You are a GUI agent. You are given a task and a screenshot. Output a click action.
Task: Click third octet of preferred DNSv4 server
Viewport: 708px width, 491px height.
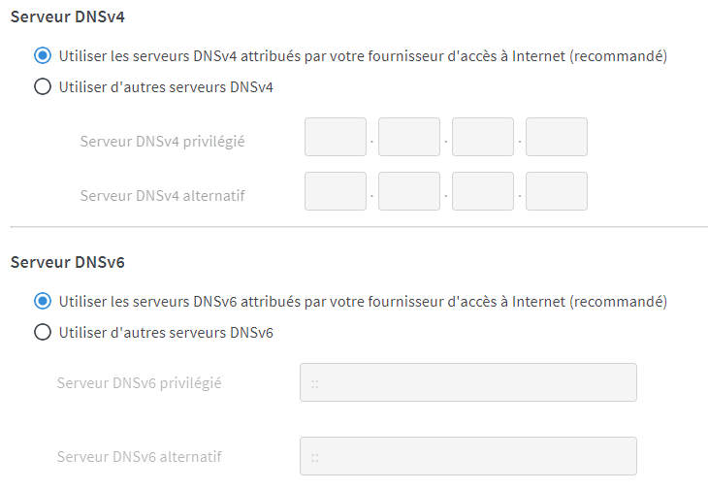click(x=483, y=137)
